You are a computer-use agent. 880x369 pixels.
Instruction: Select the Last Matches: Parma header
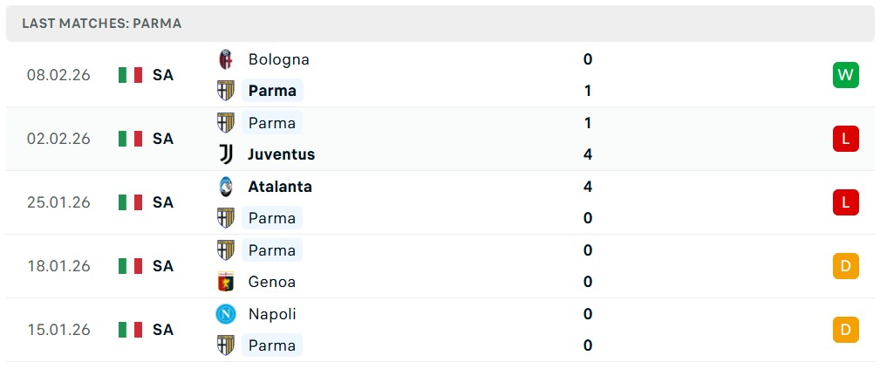pos(102,24)
